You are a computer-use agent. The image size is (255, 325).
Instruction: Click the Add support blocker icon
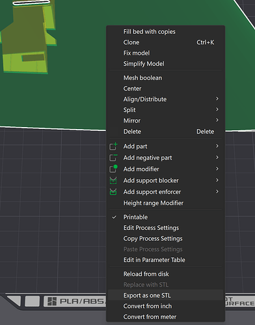click(x=113, y=180)
